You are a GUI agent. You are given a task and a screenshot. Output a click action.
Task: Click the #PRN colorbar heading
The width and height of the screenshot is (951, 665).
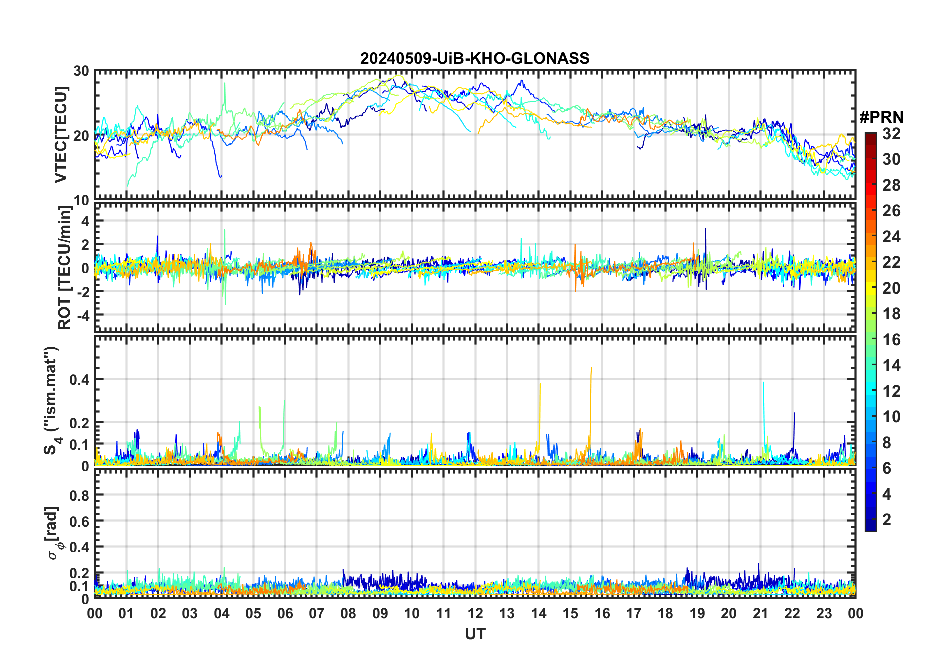click(882, 117)
